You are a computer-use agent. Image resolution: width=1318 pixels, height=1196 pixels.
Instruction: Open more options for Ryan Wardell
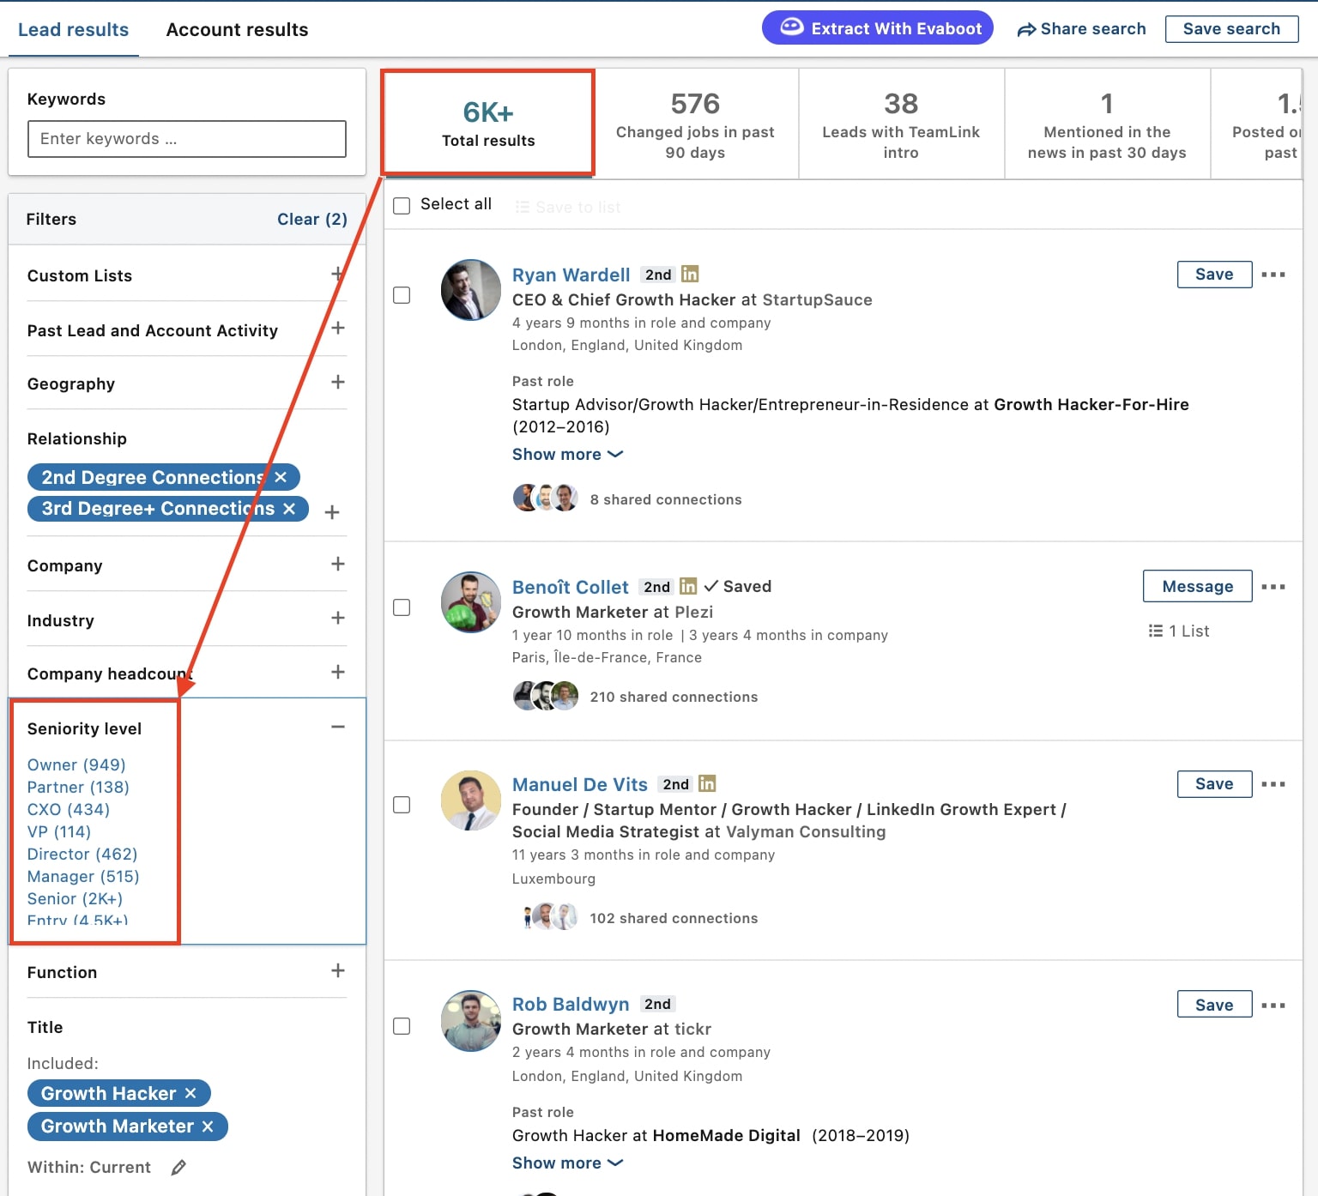[1273, 275]
